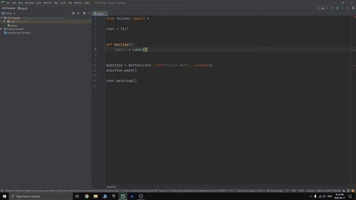This screenshot has width=356, height=200.
Task: Open the Windows Start menu
Action: tap(4, 196)
